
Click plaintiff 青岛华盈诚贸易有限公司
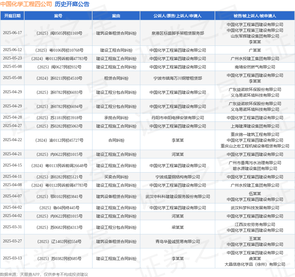[x=177, y=242]
